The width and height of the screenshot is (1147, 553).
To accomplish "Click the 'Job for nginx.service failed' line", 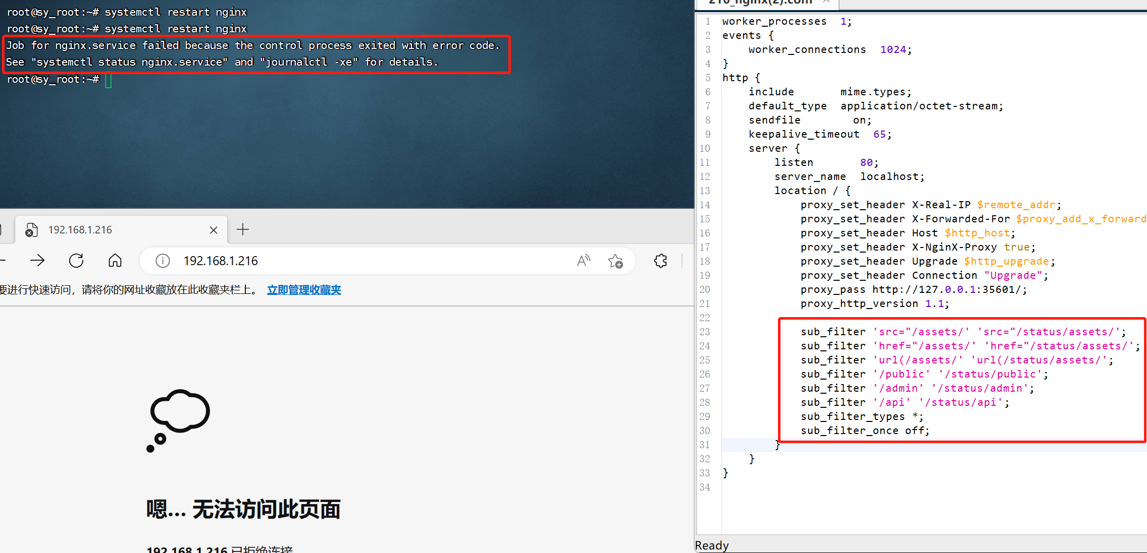I will click(x=253, y=45).
